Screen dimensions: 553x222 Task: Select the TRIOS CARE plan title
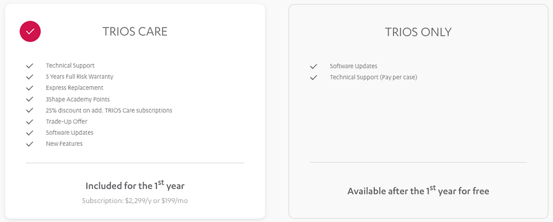[135, 31]
